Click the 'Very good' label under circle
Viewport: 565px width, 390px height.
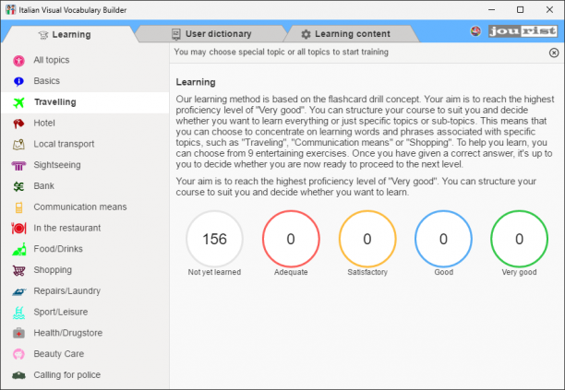[519, 272]
